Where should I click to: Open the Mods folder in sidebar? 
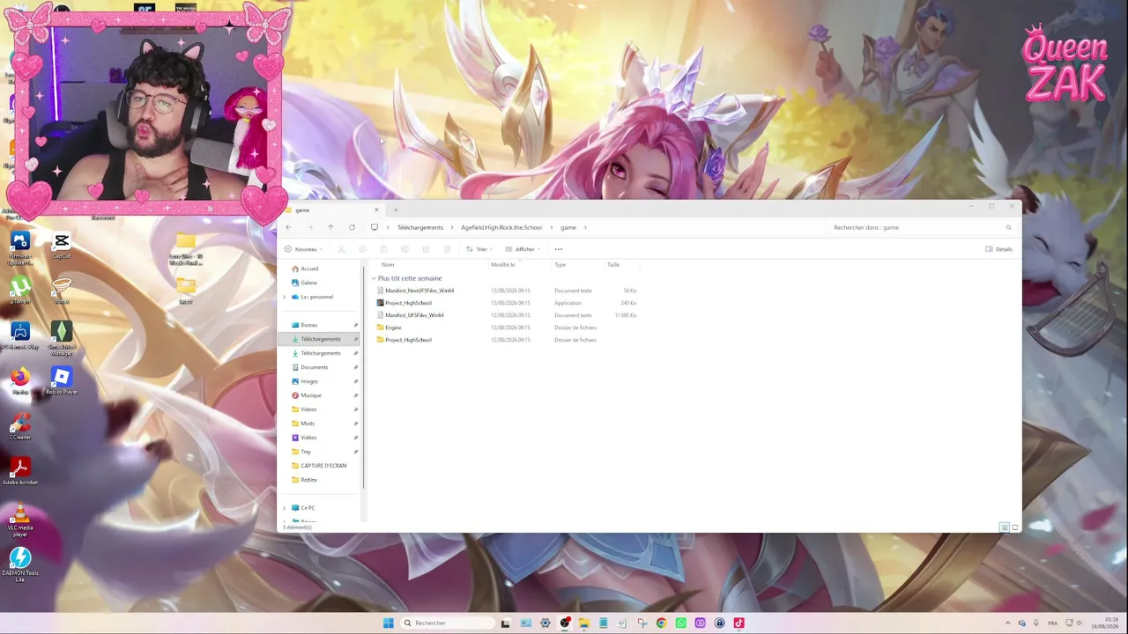pos(307,424)
